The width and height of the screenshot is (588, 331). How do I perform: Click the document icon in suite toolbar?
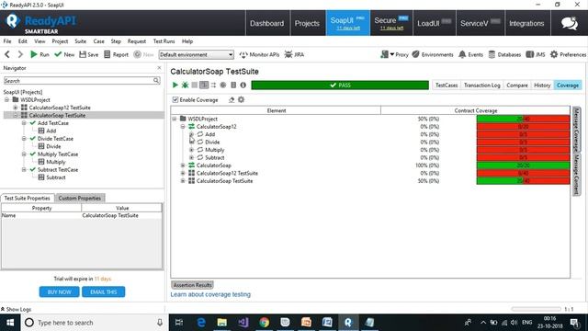pyautogui.click(x=233, y=86)
